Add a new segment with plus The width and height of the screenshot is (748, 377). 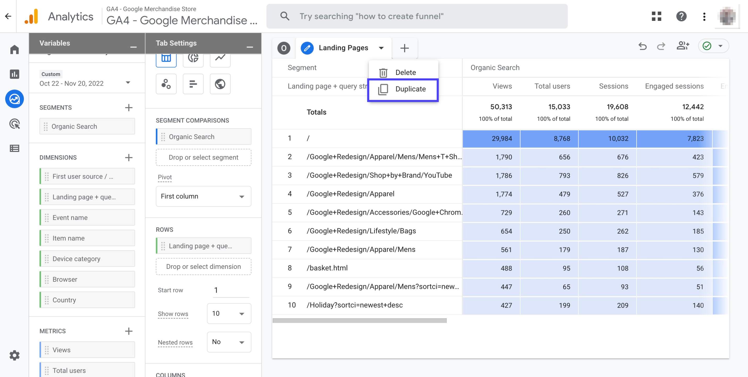129,108
